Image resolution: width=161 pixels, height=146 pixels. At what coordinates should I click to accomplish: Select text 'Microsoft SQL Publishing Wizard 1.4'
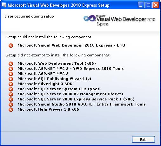click(55, 79)
